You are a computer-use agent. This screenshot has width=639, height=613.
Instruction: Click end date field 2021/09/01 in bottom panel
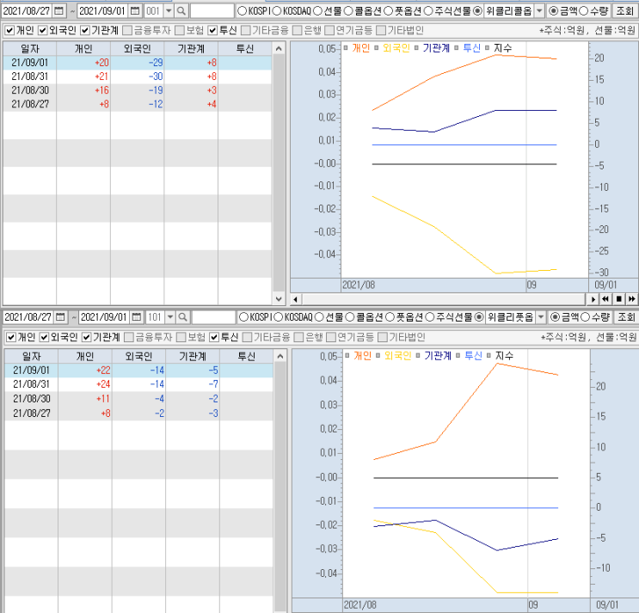pos(104,317)
